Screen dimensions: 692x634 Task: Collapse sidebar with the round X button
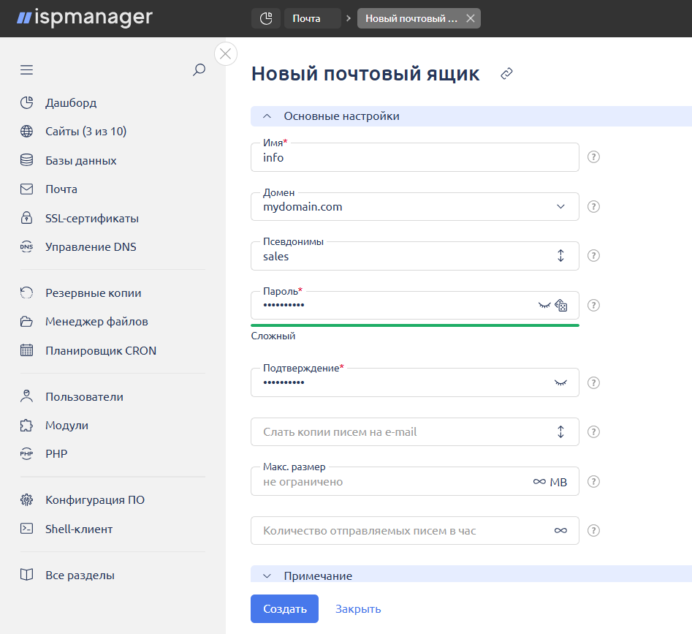point(226,54)
